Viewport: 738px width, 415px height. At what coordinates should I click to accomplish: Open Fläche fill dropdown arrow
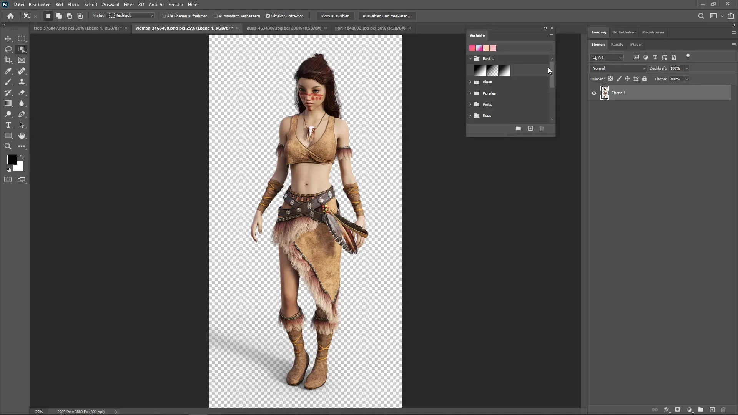686,79
